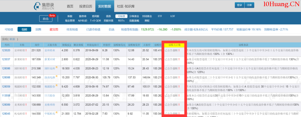The image size is (301, 117).
Task: Open the 指数涨幅 section
Action: pyautogui.click(x=134, y=21)
